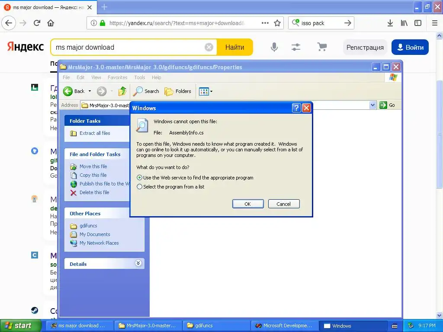
Task: Switch to gdifuncs taskbar window
Action: click(216, 326)
